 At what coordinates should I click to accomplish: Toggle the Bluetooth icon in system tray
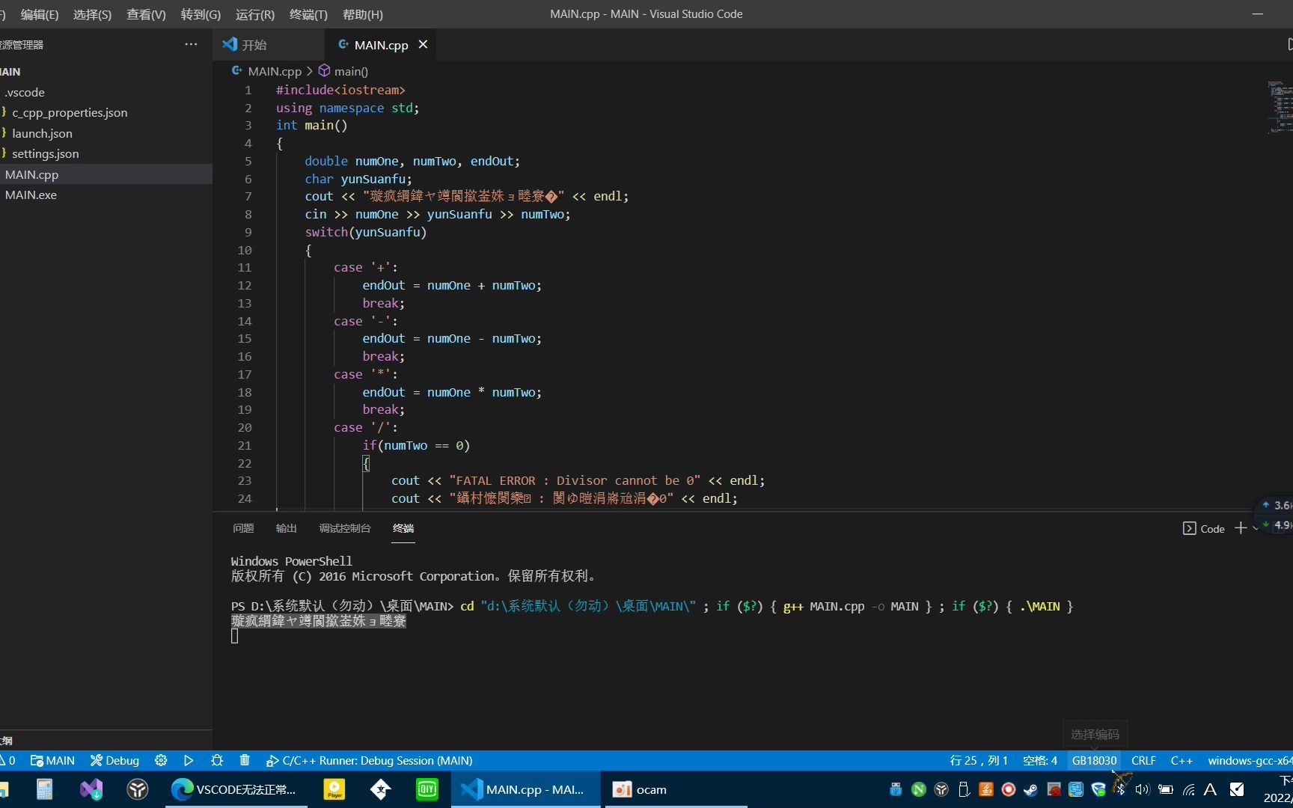tap(1121, 789)
